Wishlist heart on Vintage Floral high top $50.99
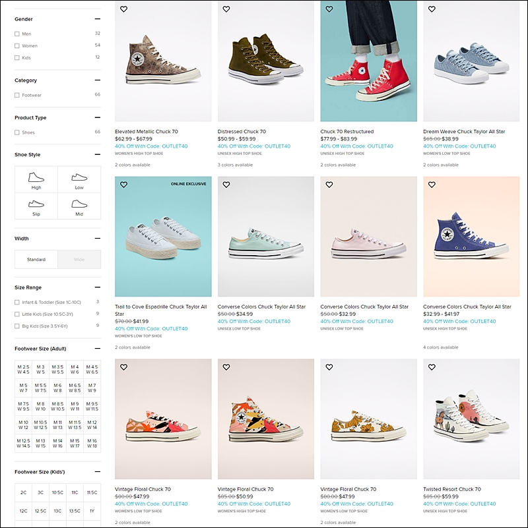 pos(226,367)
